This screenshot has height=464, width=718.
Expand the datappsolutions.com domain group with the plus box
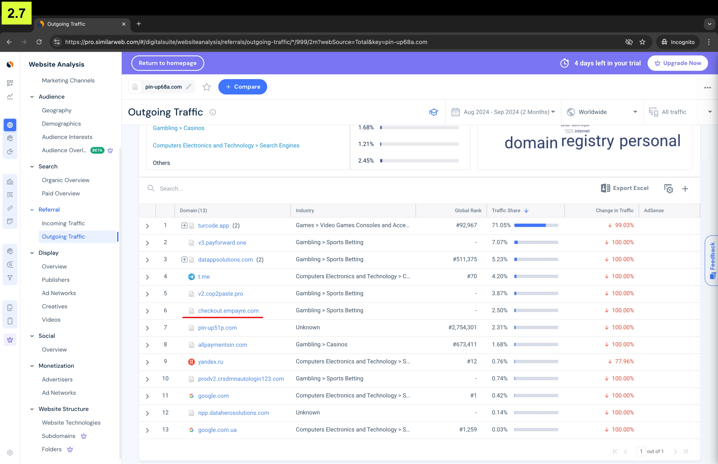(x=184, y=259)
